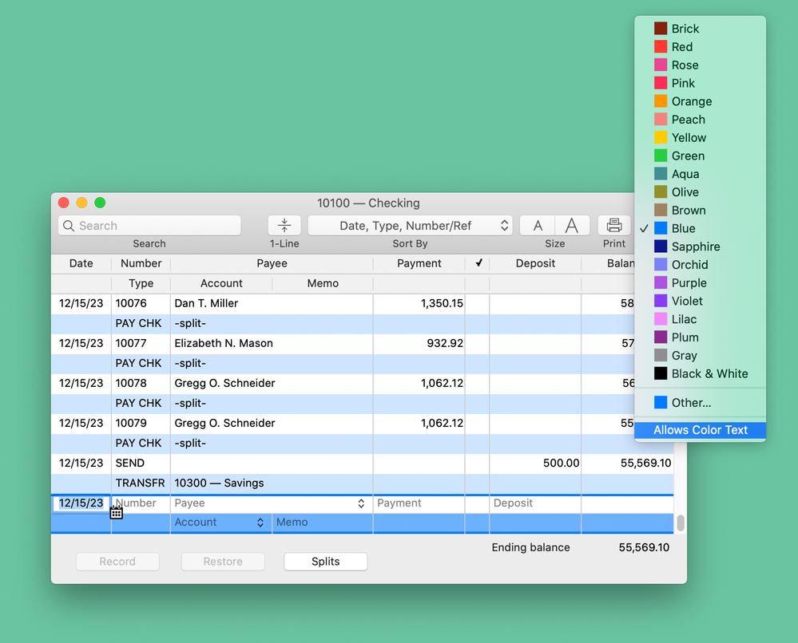Select the checked Blue color option

(683, 228)
